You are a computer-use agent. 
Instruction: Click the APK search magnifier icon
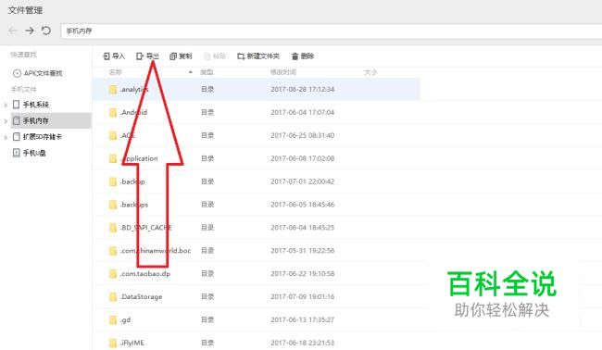[17, 73]
